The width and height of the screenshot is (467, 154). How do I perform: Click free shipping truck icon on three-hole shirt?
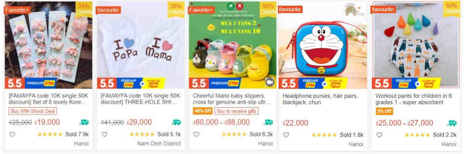pyautogui.click(x=176, y=122)
